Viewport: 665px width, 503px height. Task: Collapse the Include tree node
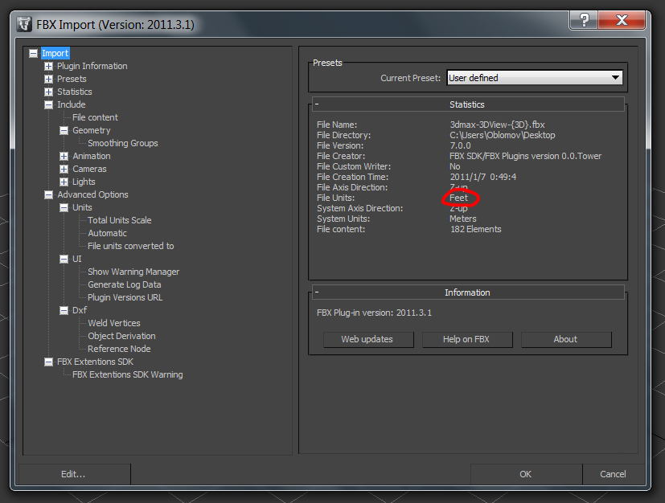click(49, 104)
